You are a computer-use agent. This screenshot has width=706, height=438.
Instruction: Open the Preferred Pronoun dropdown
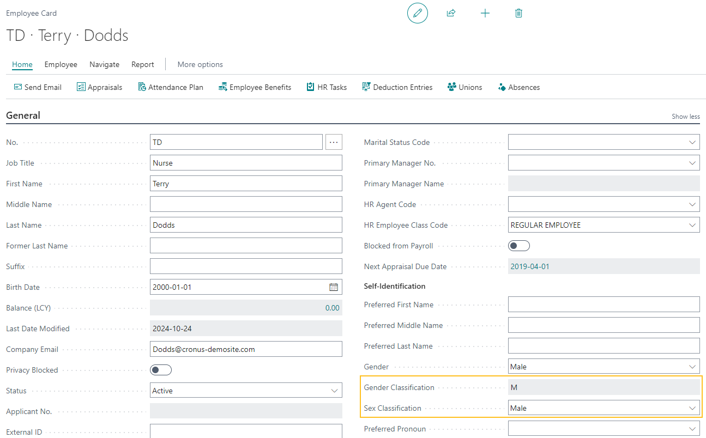693,428
